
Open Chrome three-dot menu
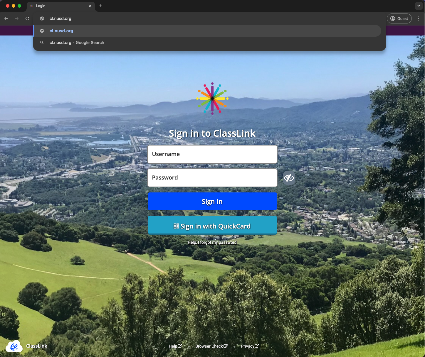pos(418,18)
